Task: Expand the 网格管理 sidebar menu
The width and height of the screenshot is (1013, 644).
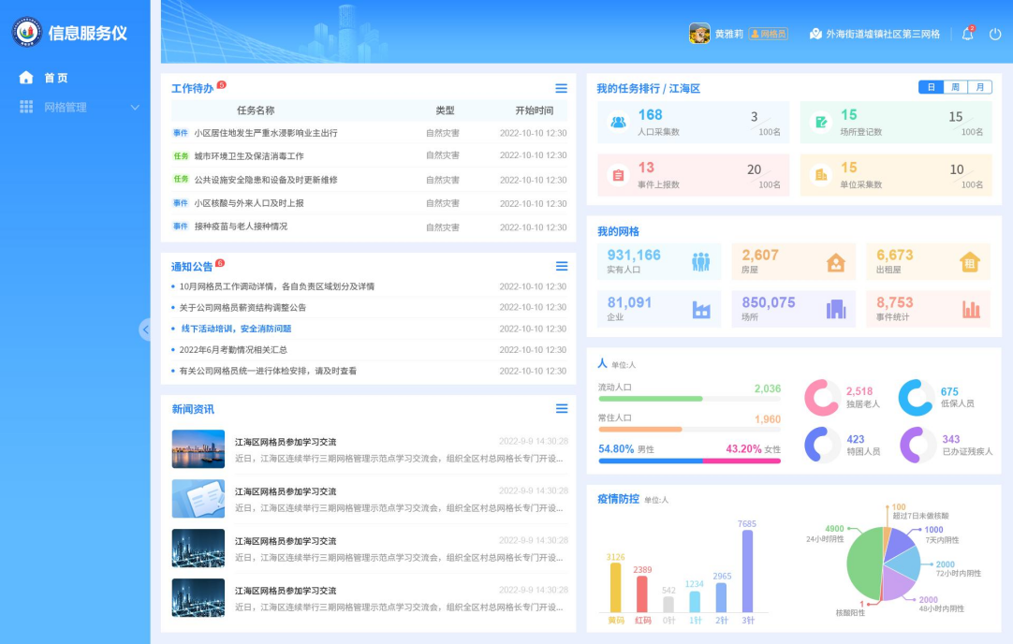Action: click(79, 108)
